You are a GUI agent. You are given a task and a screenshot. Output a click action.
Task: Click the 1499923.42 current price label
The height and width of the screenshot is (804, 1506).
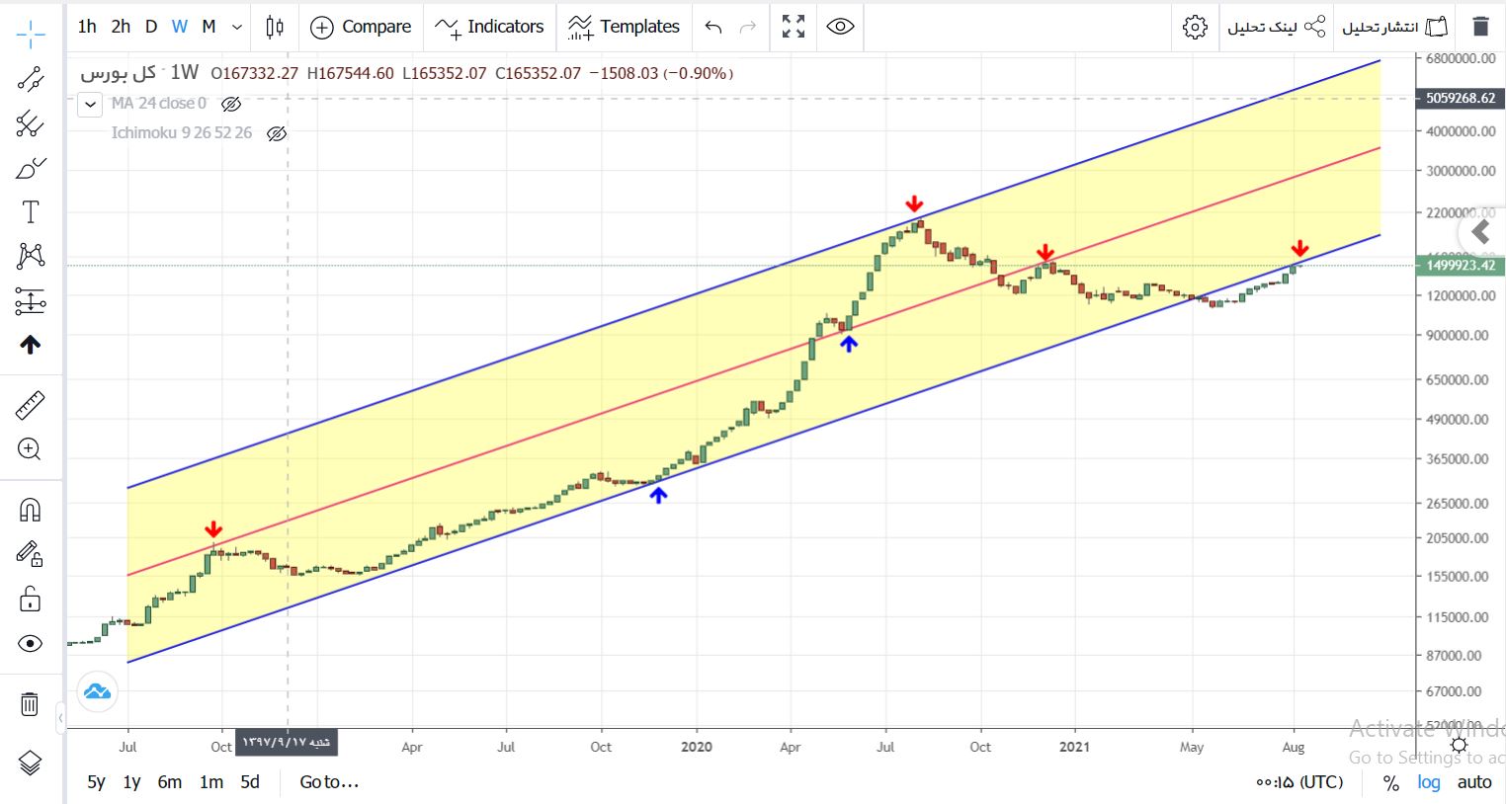[1461, 266]
